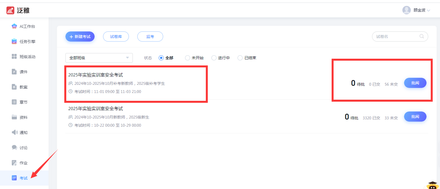
Task: Select the 已结束 status radio button
Action: click(240, 58)
